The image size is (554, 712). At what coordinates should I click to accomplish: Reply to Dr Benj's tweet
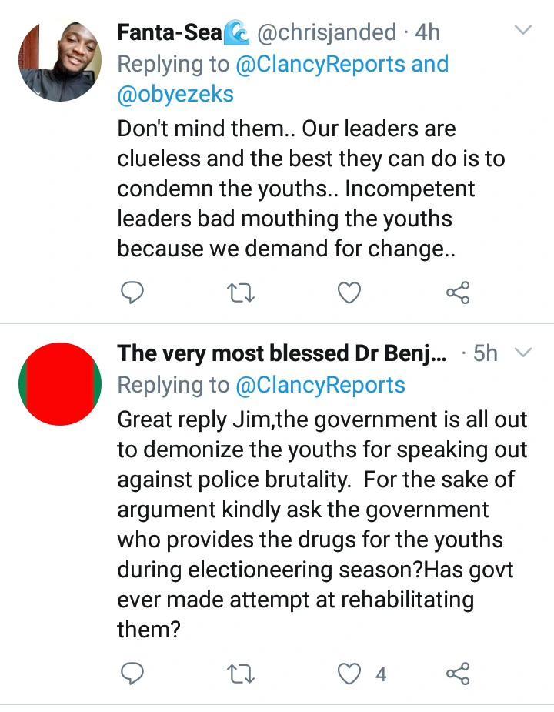134,674
